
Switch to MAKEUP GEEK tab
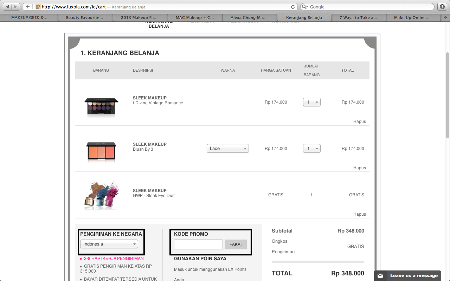pyautogui.click(x=29, y=17)
